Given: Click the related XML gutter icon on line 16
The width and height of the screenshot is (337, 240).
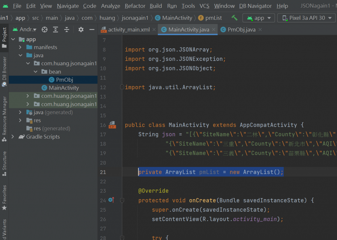Looking at the screenshot, I should tap(112, 125).
